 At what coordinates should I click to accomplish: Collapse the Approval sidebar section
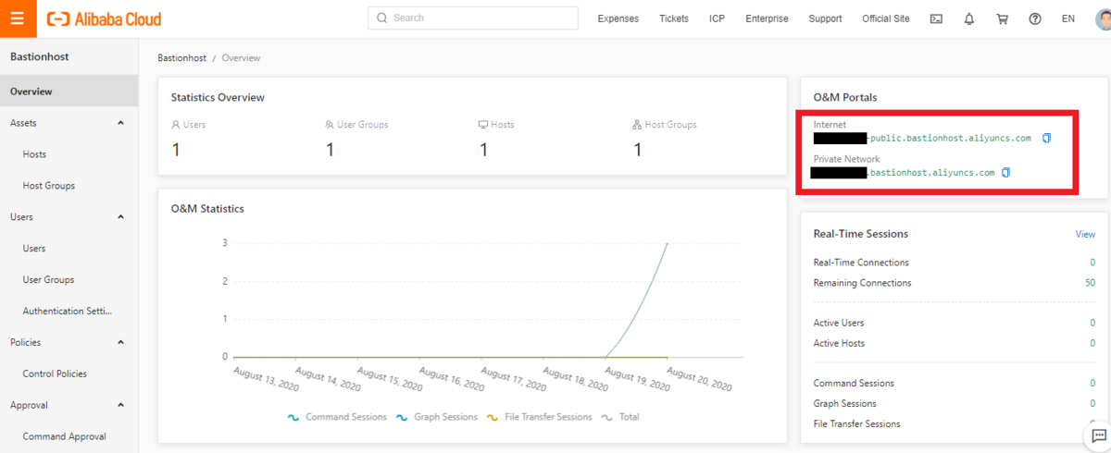coord(120,405)
